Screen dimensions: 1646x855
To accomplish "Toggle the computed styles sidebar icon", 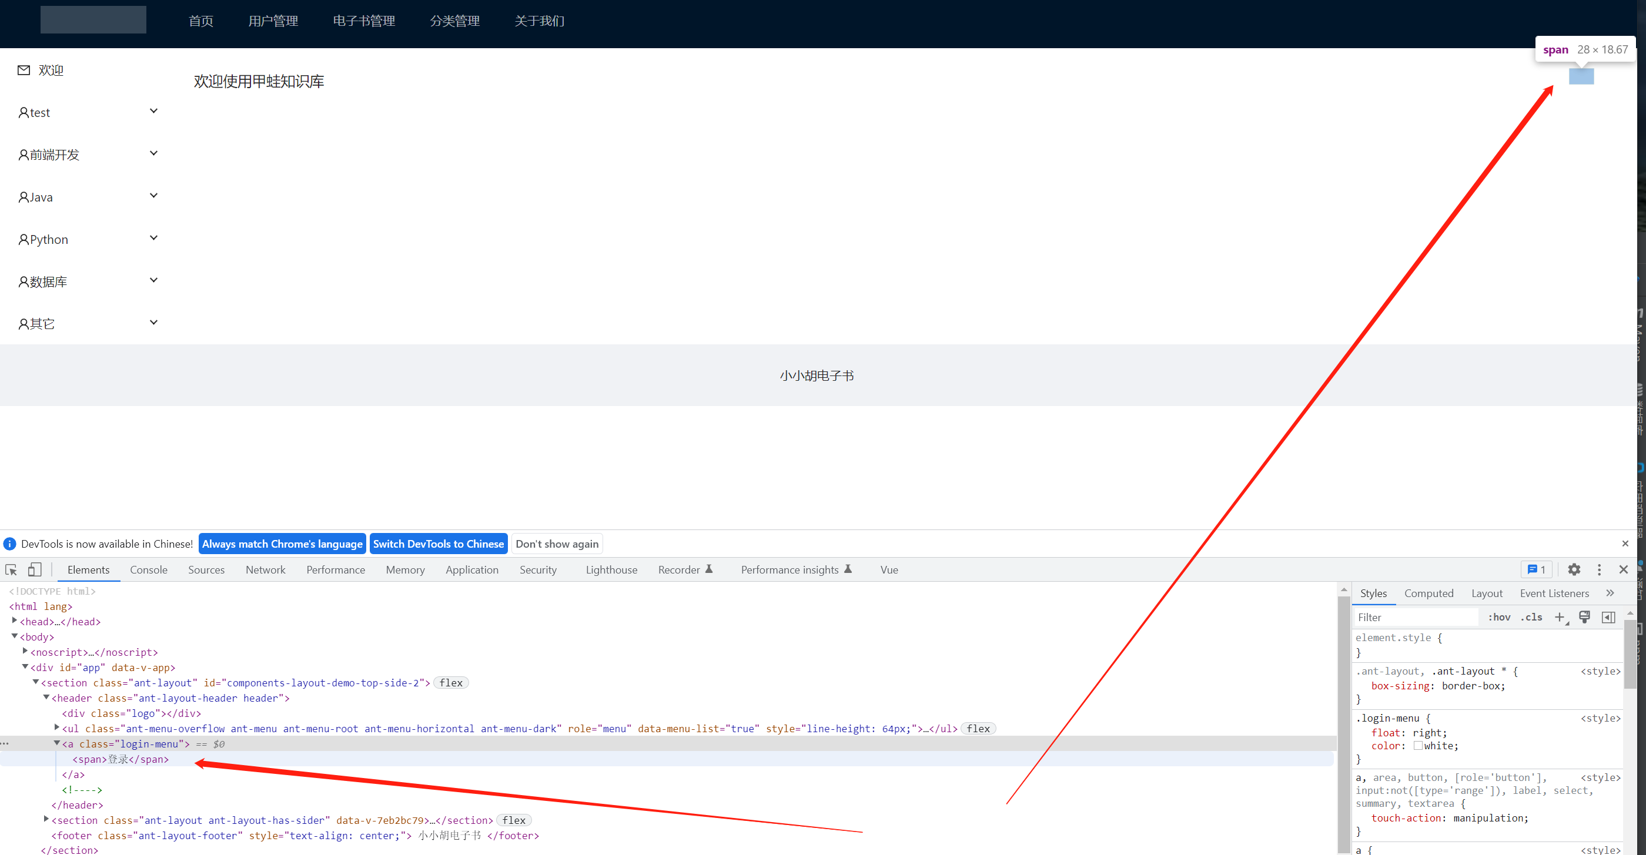I will [1608, 617].
